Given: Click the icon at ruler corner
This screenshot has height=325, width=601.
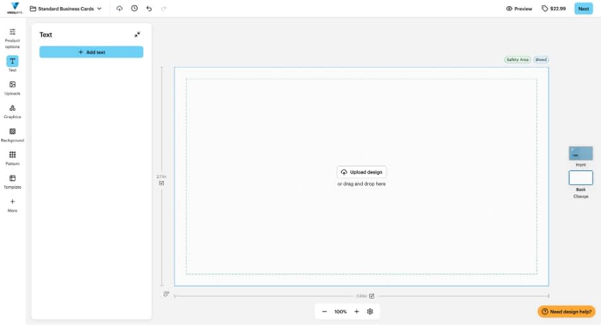Looking at the screenshot, I should coord(166,294).
